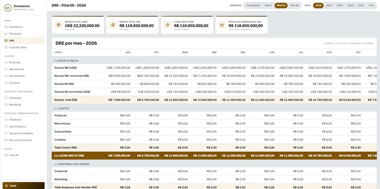The image size is (380, 189).
Task: Click Total Custos (R$) row label
Action: coord(66,148)
